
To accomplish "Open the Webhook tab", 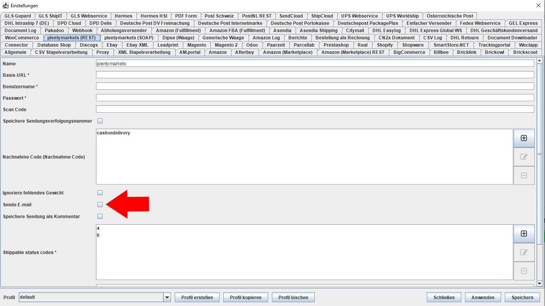I will [82, 31].
